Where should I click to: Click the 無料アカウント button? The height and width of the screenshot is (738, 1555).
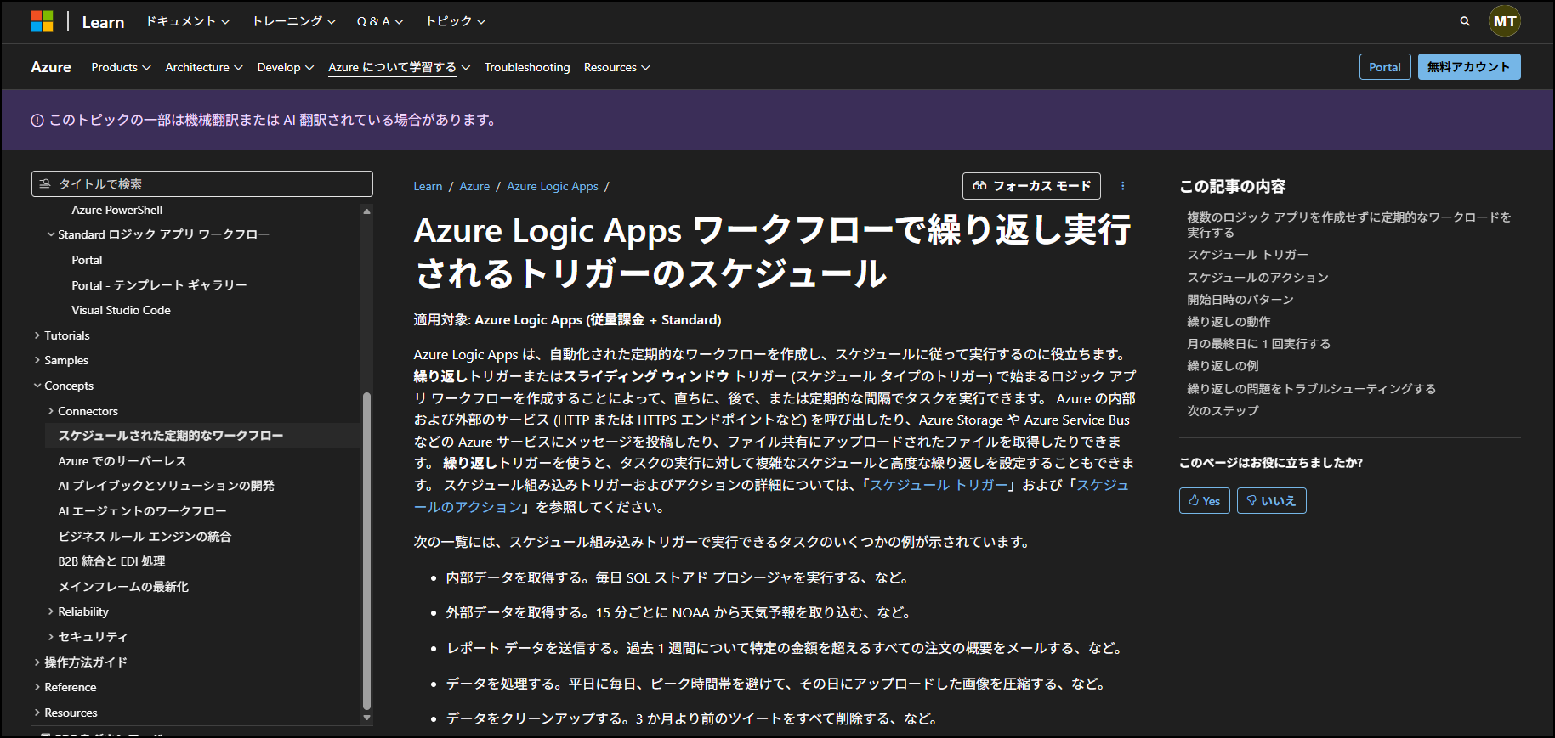coord(1468,67)
